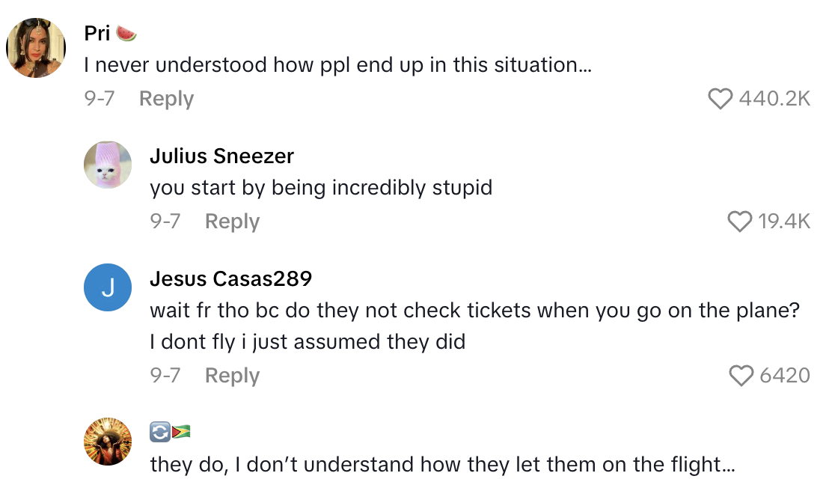Go to Jesus Casas289's username link

coord(230,279)
